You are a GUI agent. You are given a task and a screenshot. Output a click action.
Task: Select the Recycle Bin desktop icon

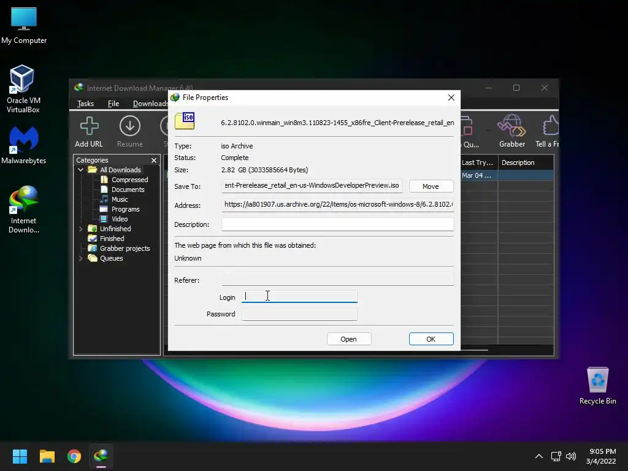tap(597, 386)
